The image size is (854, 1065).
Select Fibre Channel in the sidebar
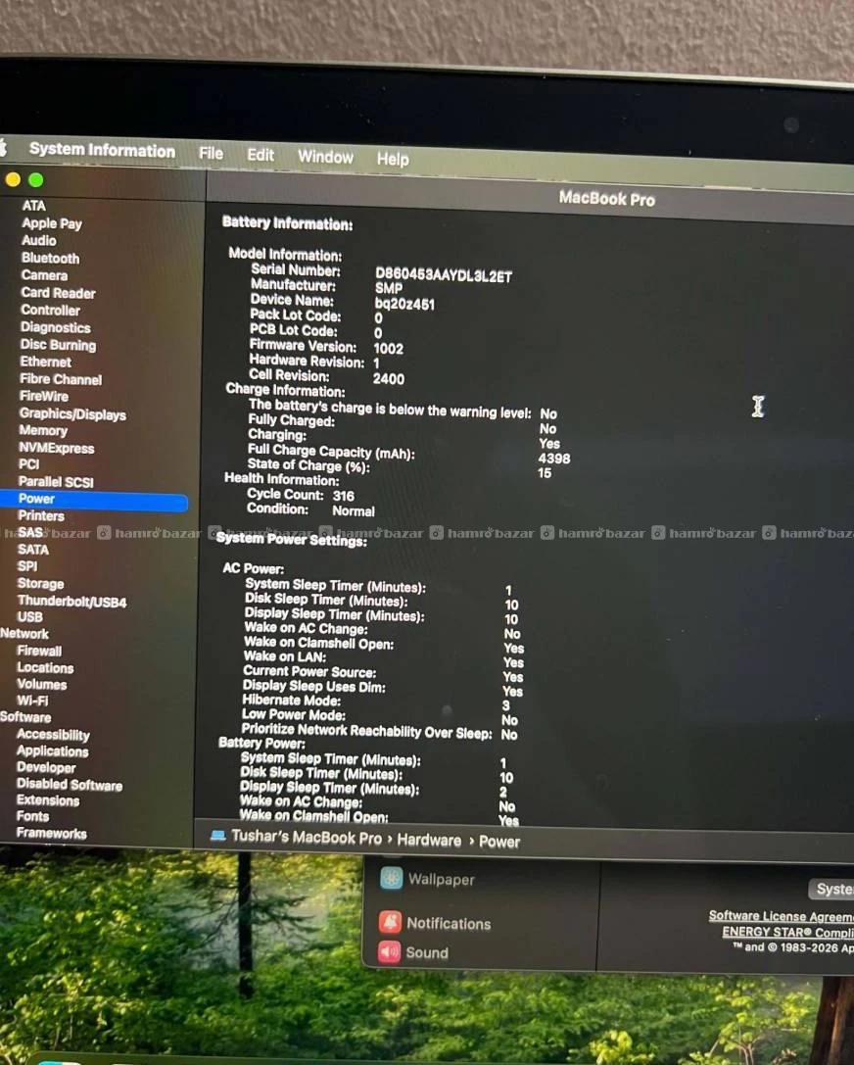point(61,379)
